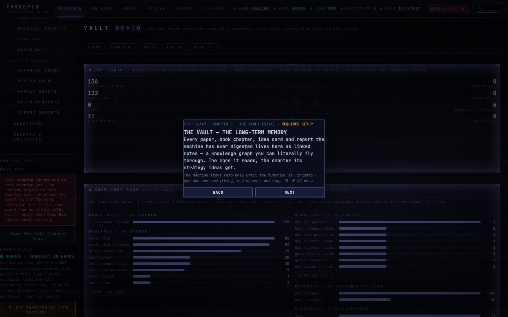Open Build Requests
This screenshot has width=508, height=317.
tap(39, 102)
